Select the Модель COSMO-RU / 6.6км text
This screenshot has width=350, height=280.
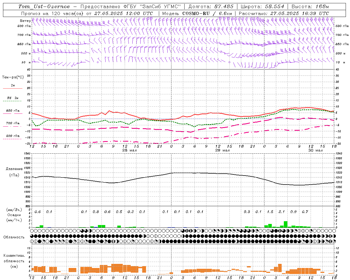coord(197,13)
